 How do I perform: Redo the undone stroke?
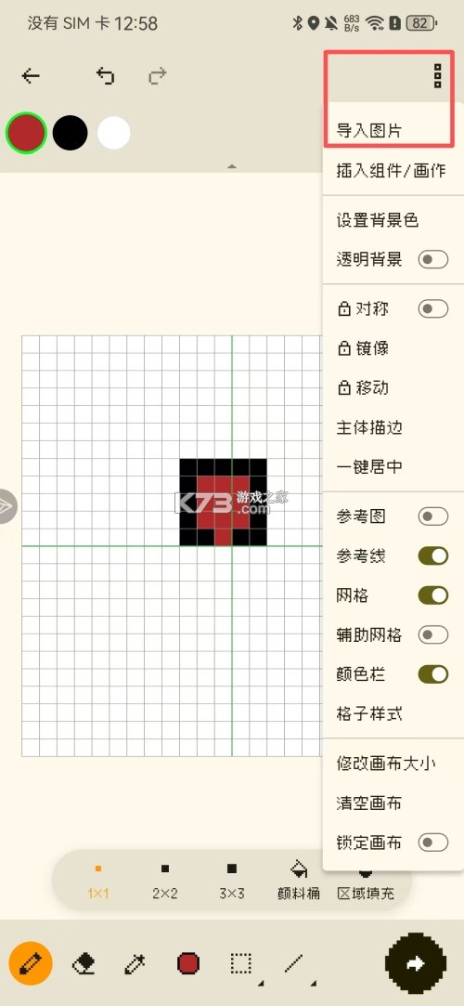pyautogui.click(x=157, y=77)
